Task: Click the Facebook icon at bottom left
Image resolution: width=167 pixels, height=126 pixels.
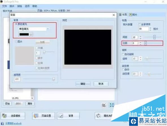Action: (2, 123)
